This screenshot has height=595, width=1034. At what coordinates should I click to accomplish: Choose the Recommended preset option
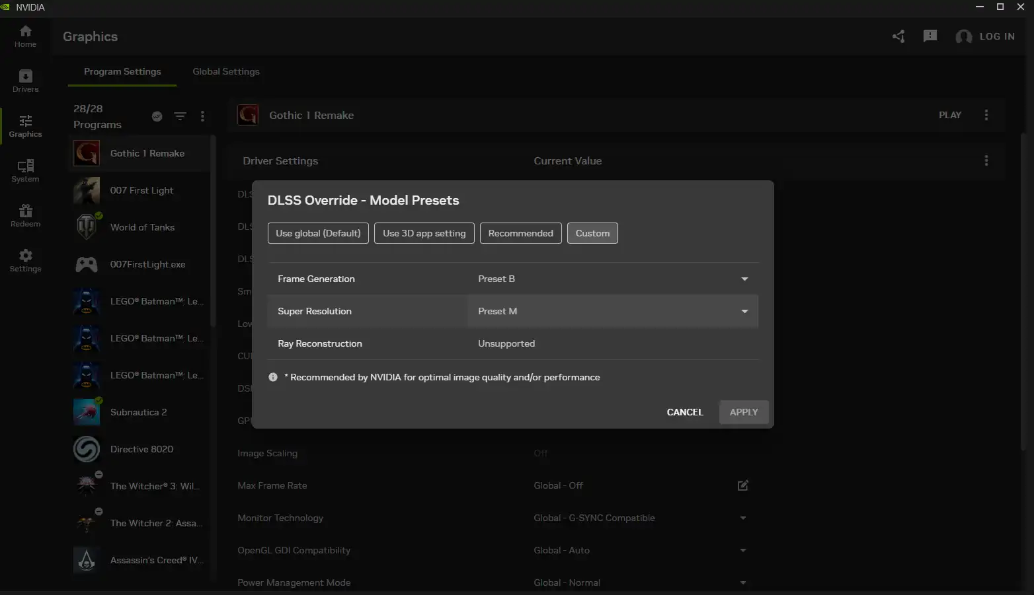click(521, 233)
